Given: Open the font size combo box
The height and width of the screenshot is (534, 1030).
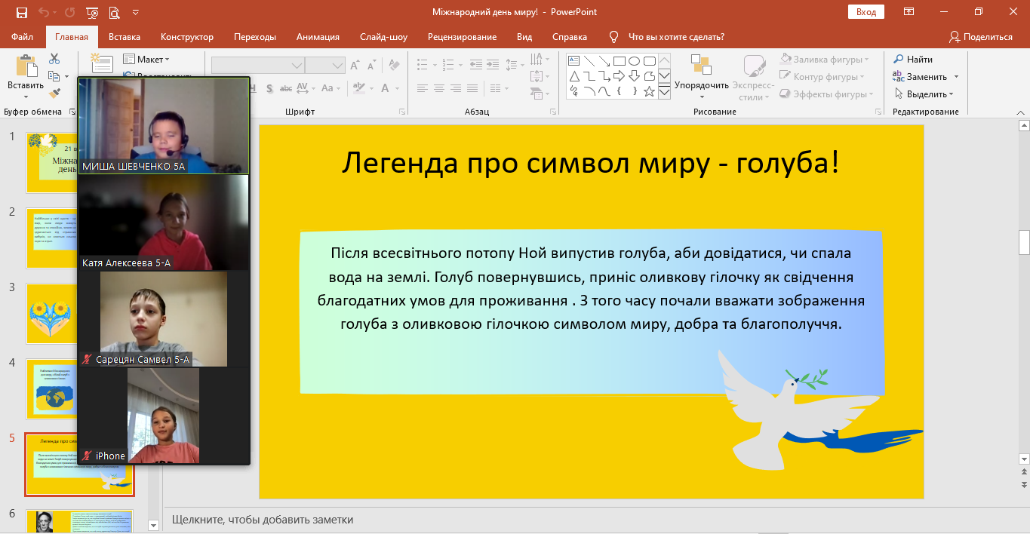Looking at the screenshot, I should click(325, 66).
